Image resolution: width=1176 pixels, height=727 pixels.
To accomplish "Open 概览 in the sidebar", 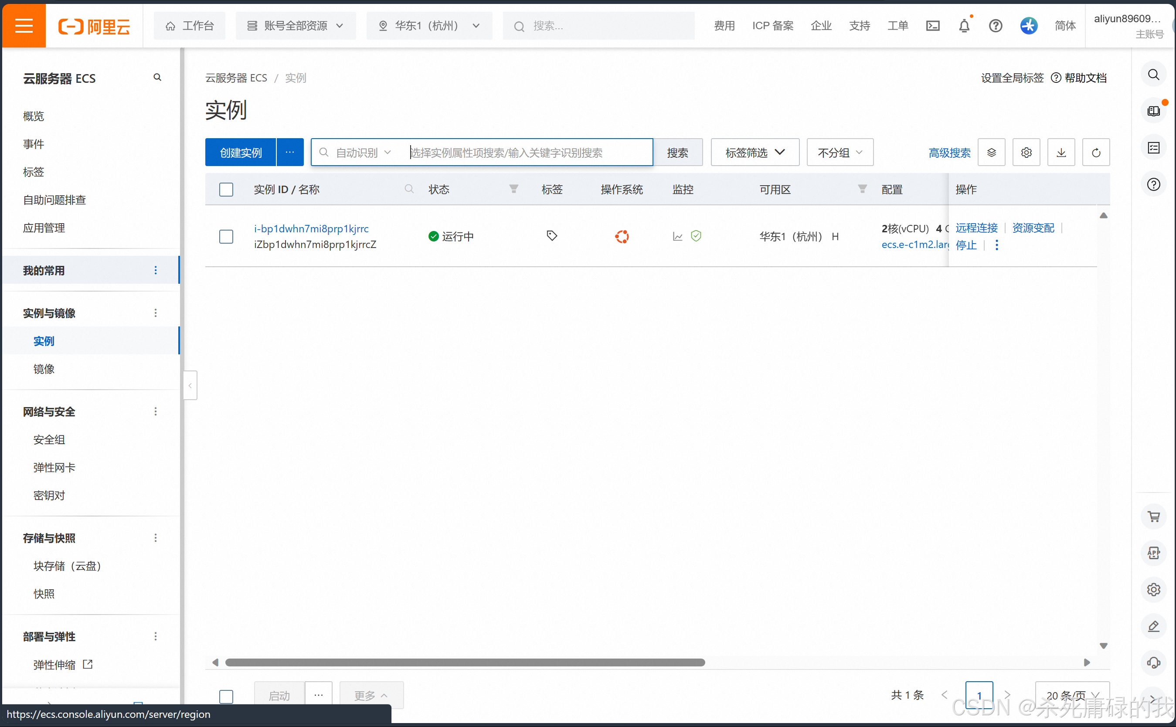I will (x=34, y=116).
